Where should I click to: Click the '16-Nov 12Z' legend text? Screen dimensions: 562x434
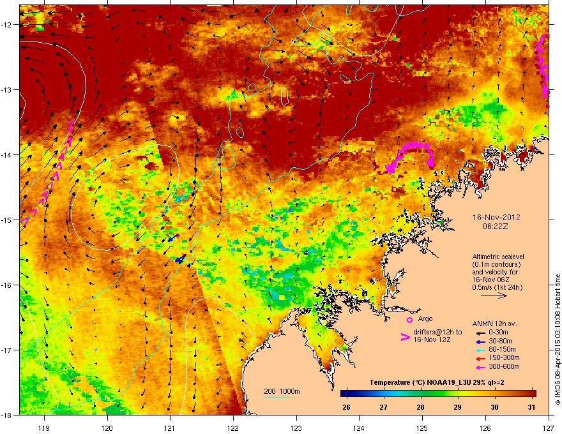432,340
